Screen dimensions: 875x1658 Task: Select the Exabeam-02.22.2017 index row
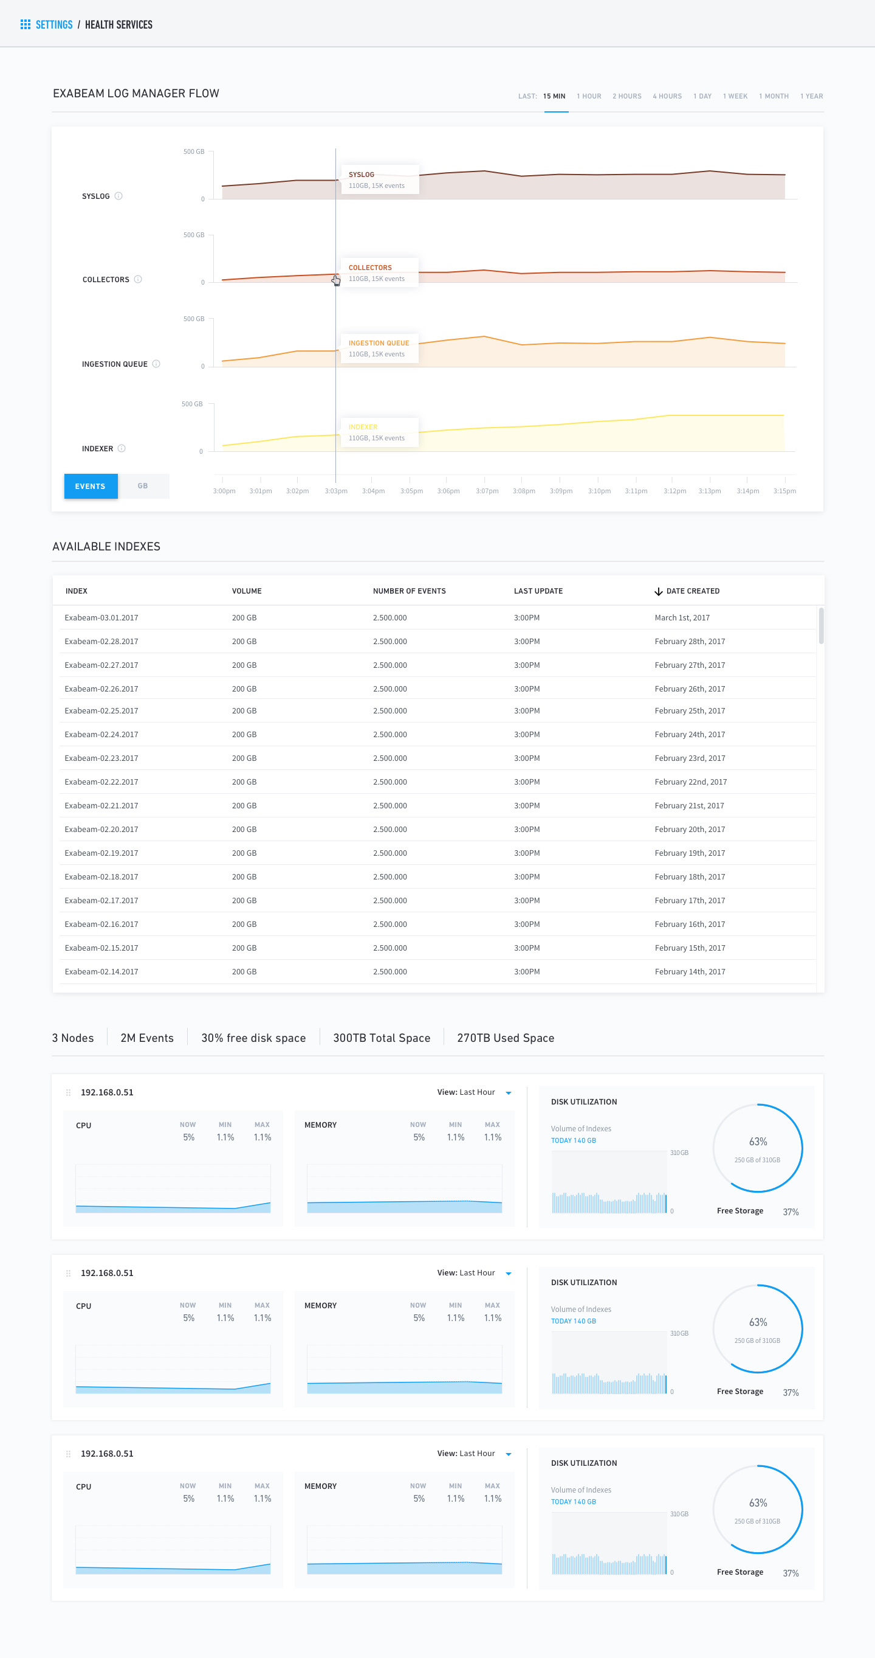click(438, 782)
